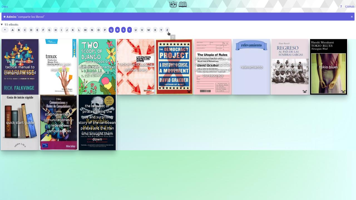The image size is (356, 200).
Task: Click the crown logo icon in header
Action: 173,4
